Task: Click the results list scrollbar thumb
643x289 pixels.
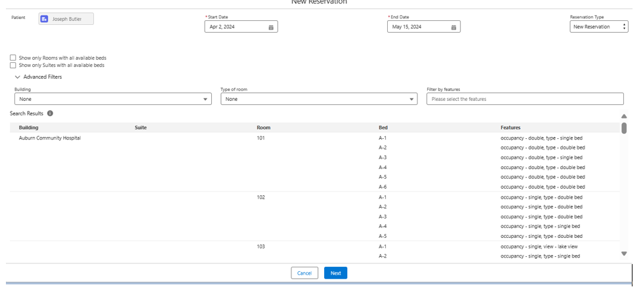Action: 623,128
